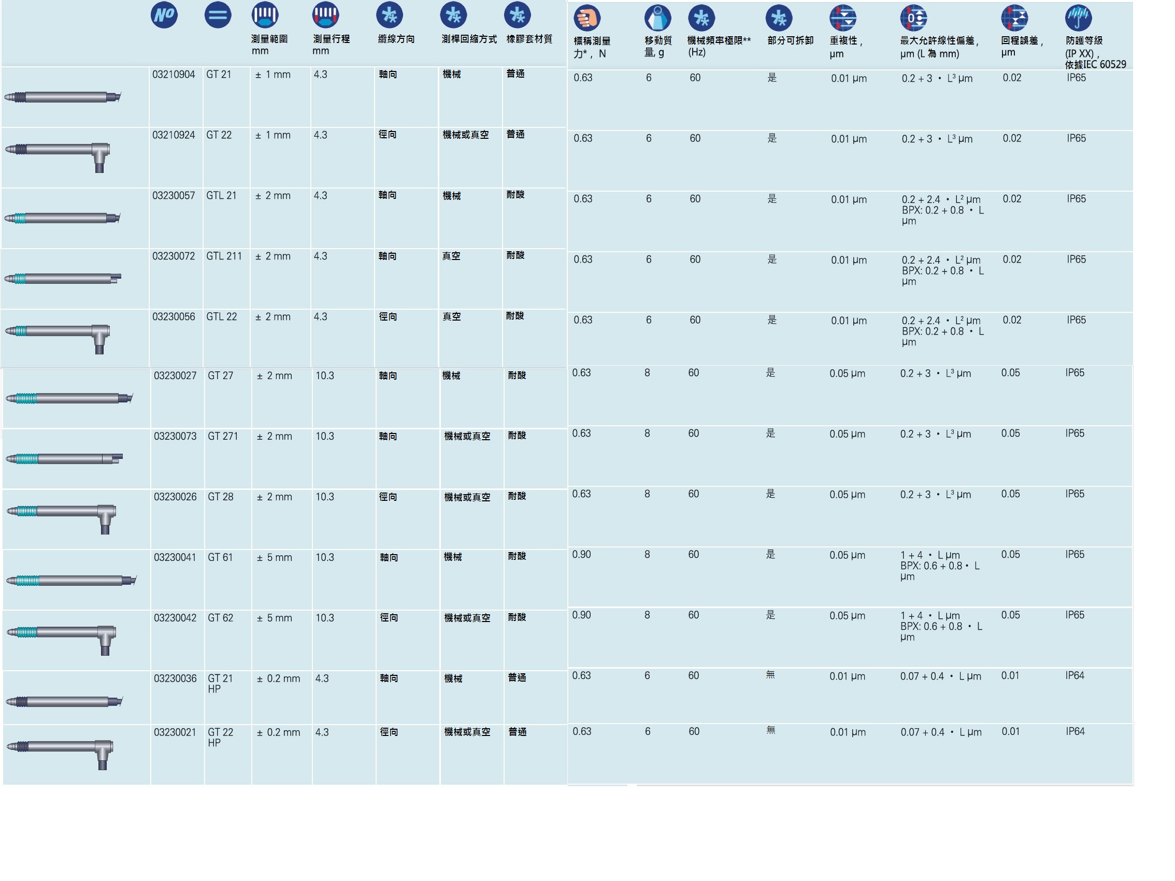This screenshot has width=1175, height=881.
Task: Click the hysteresis error 回程誤差 icon
Action: click(1014, 18)
